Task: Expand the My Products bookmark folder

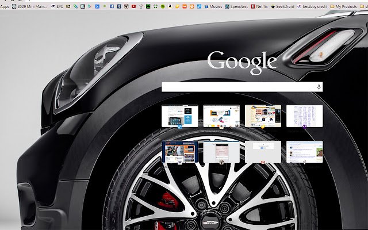Action: pos(343,6)
